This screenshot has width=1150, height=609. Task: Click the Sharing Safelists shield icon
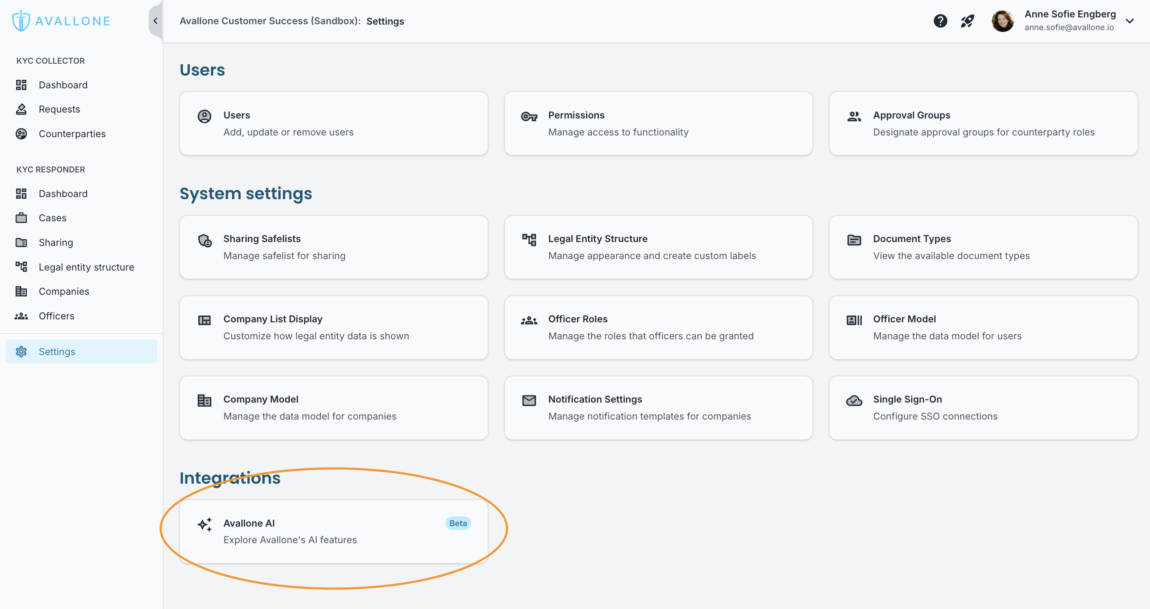pos(205,240)
